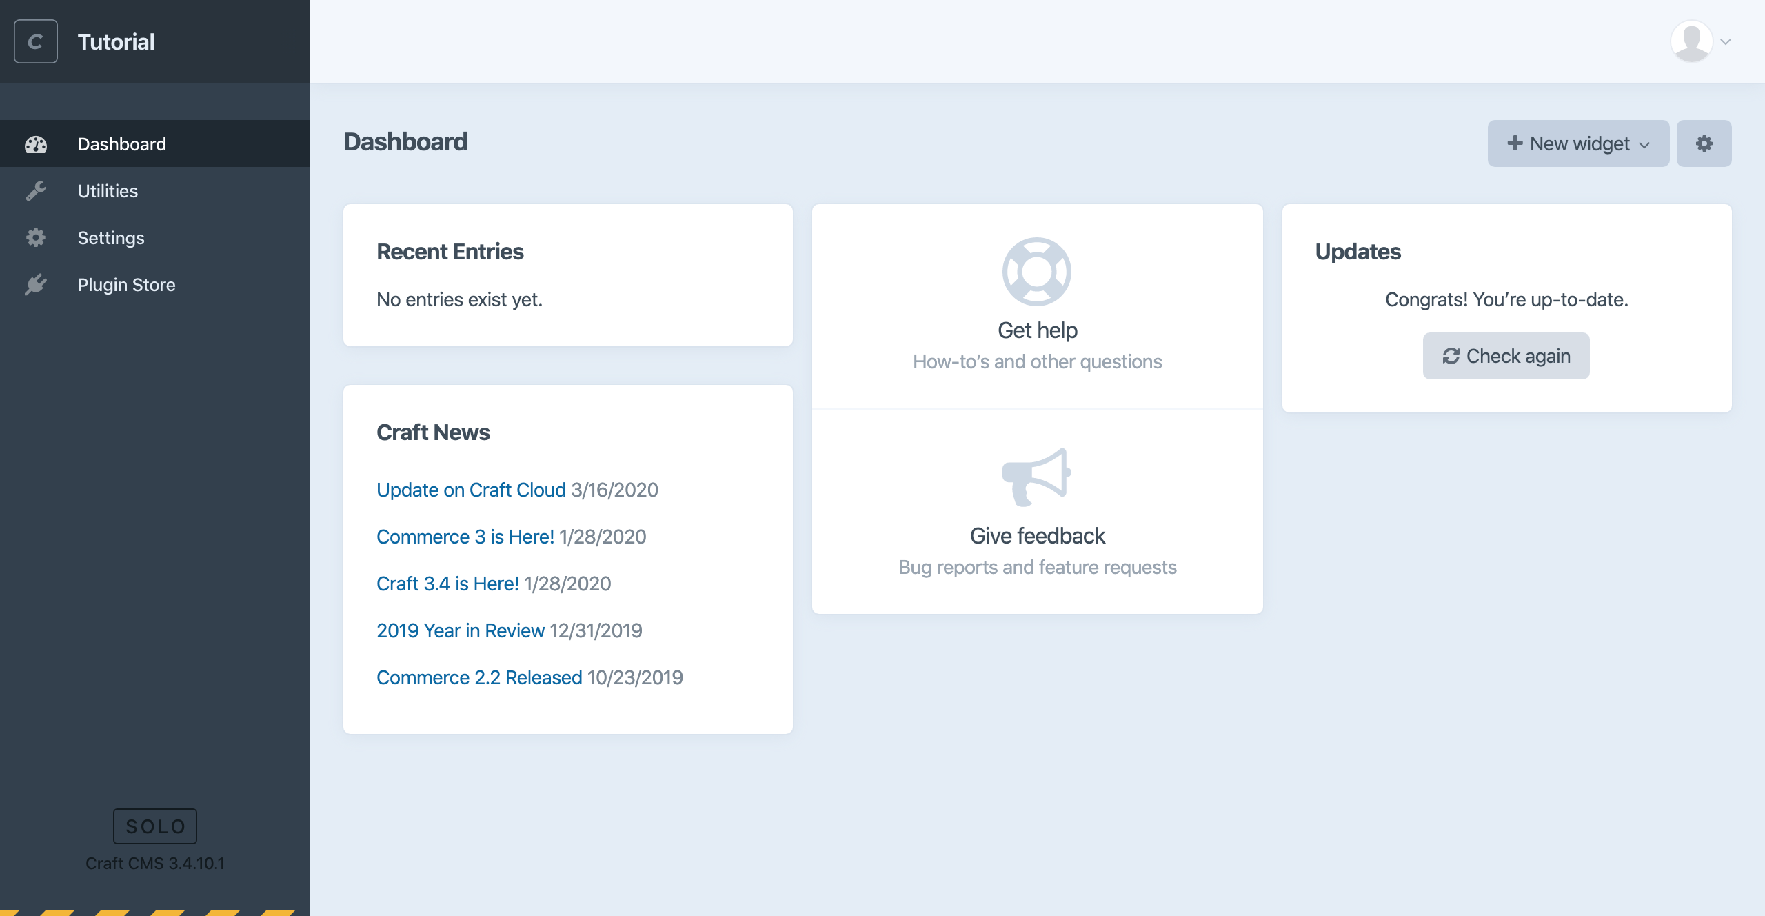
Task: Open the dashboard widget settings gear
Action: coord(1704,143)
